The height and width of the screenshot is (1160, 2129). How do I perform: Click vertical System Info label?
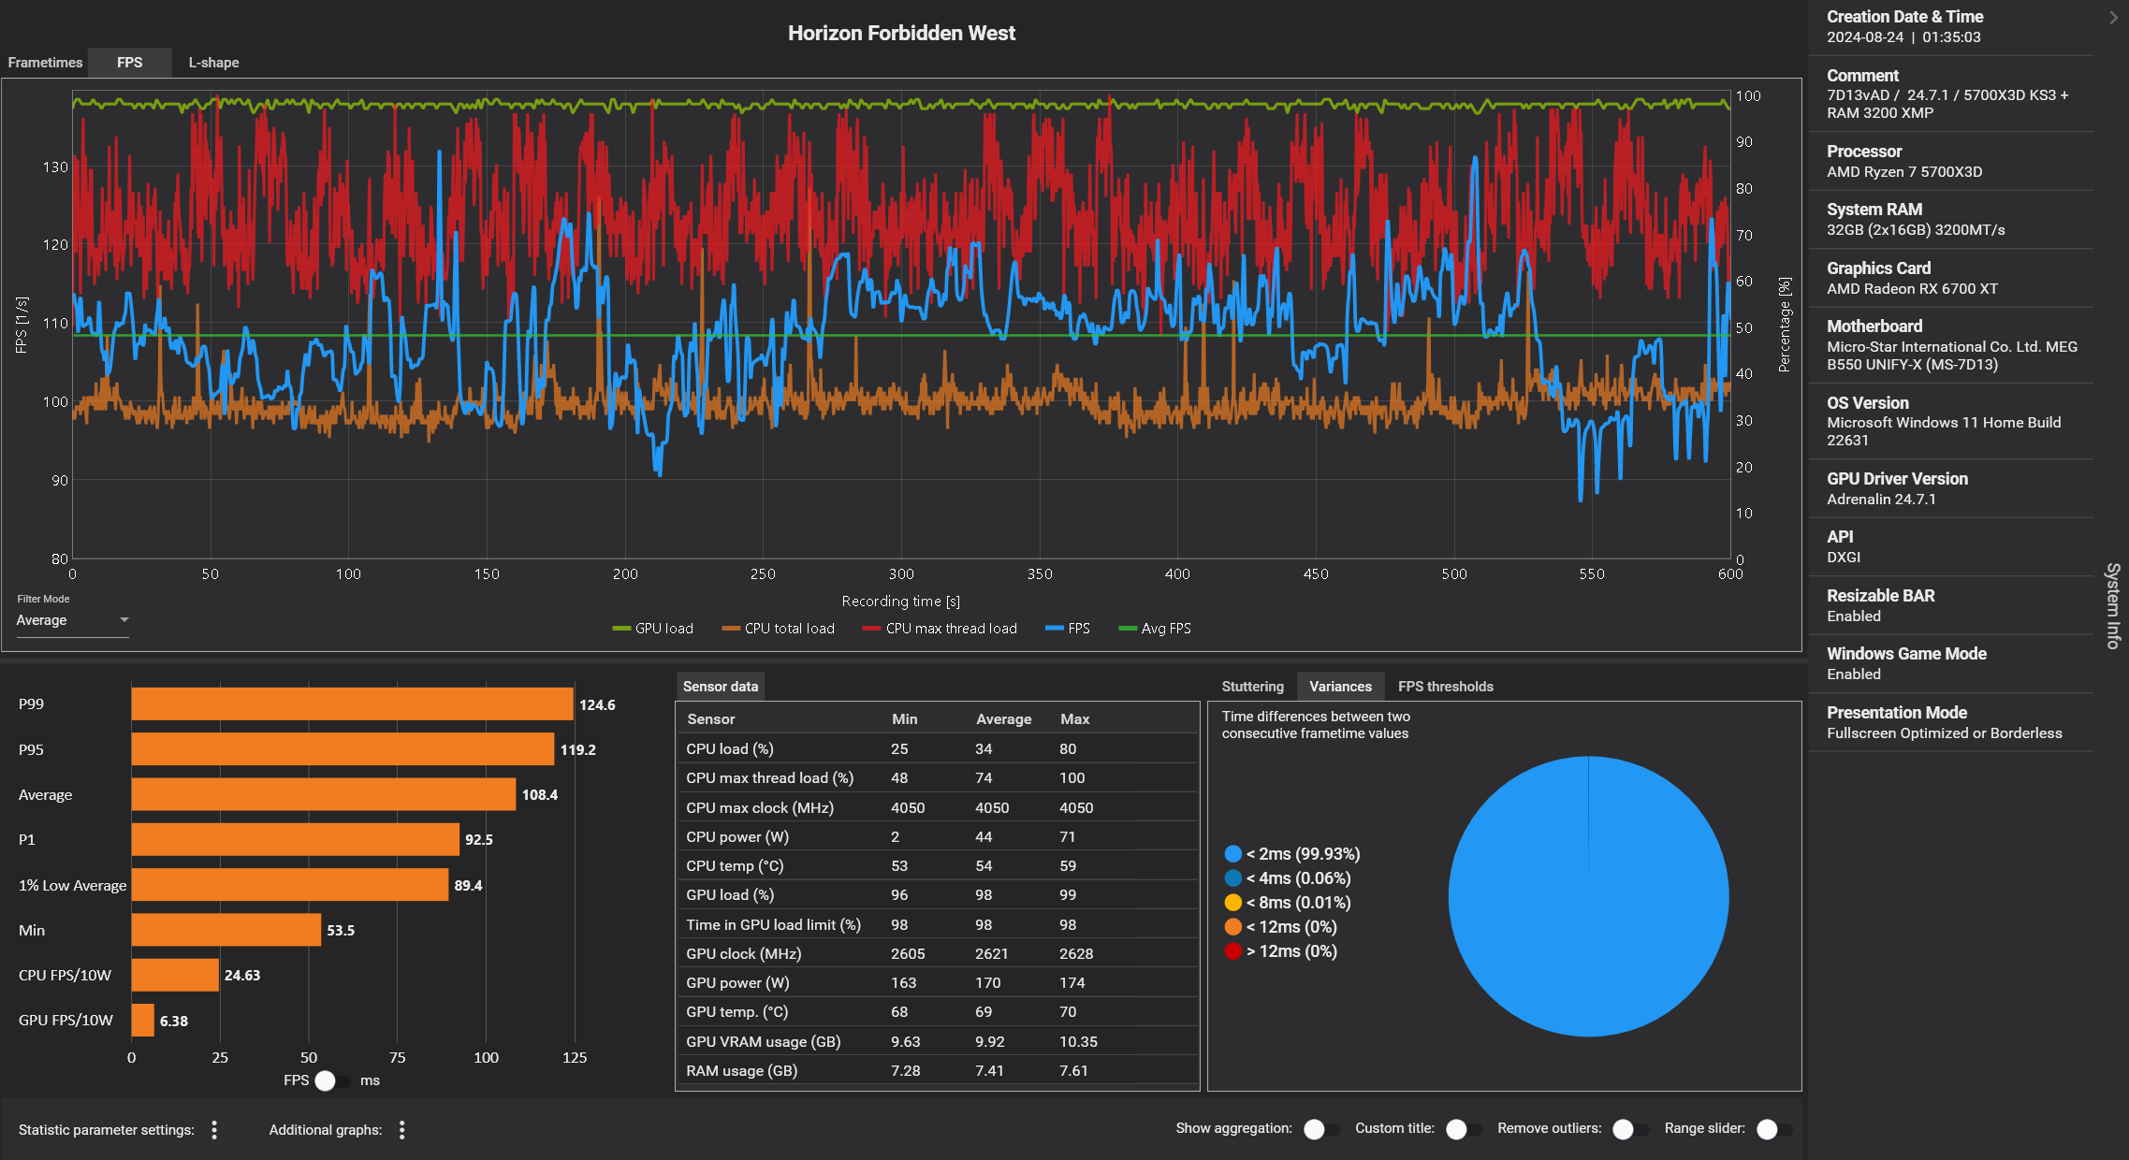coord(2112,605)
